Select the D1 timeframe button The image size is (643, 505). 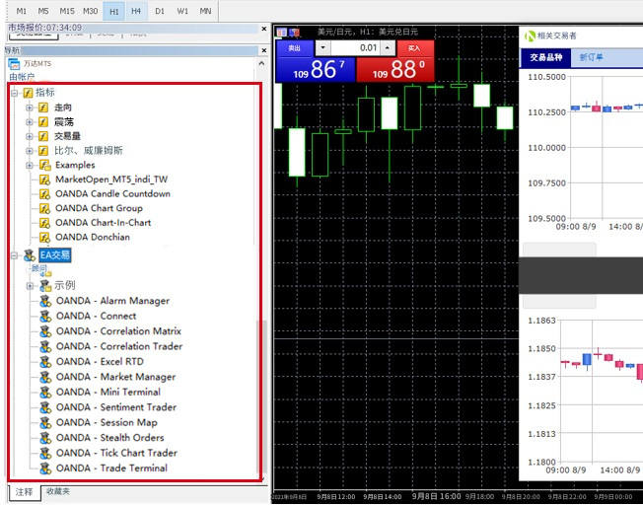click(x=160, y=11)
